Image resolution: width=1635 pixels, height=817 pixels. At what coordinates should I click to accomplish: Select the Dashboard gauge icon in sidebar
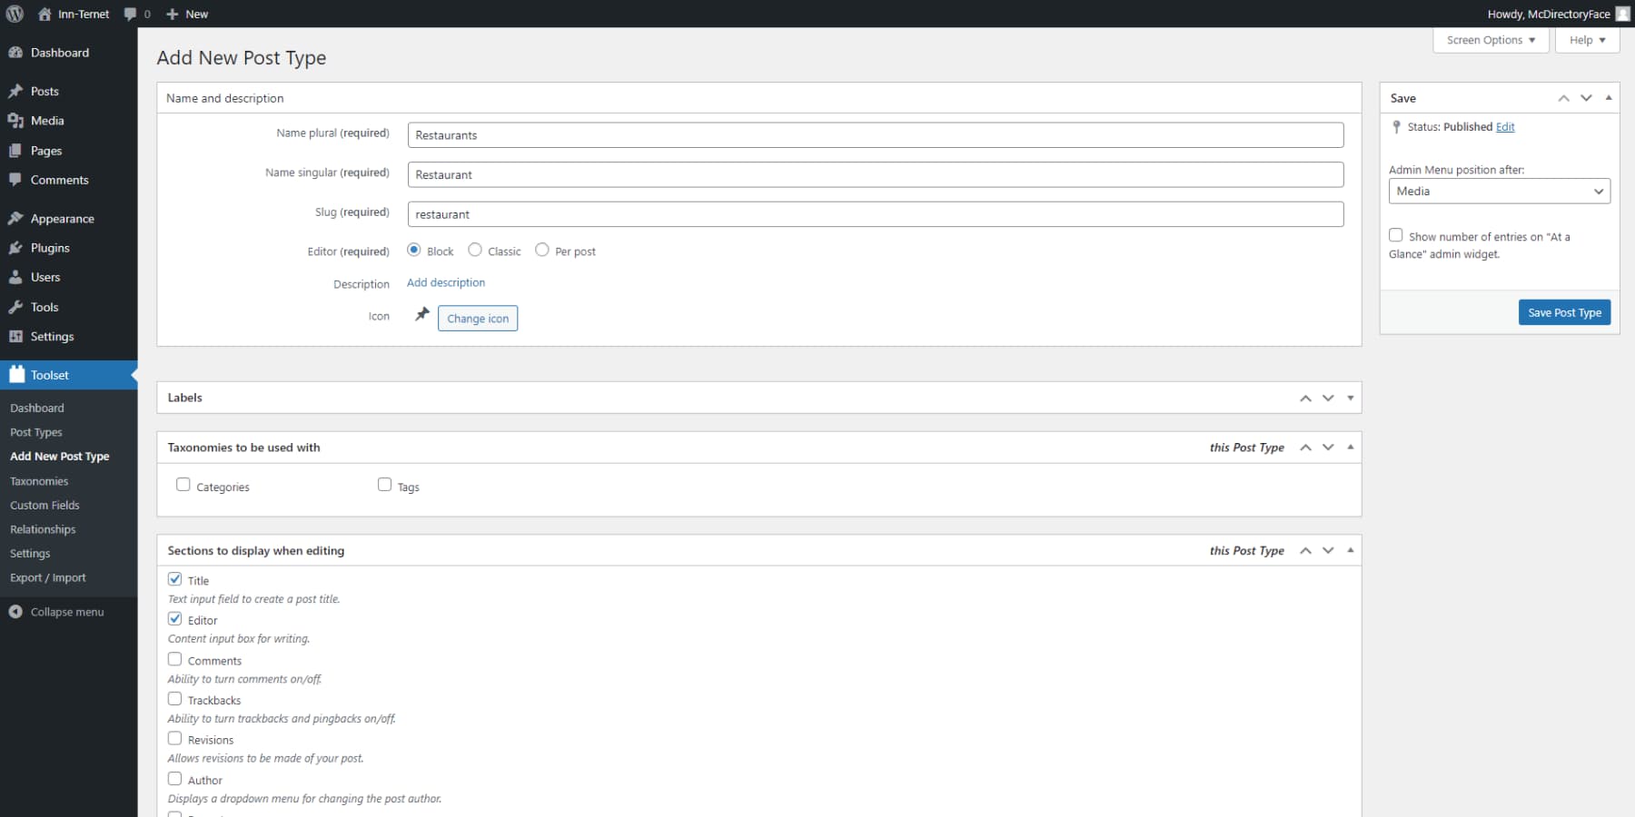[x=15, y=52]
